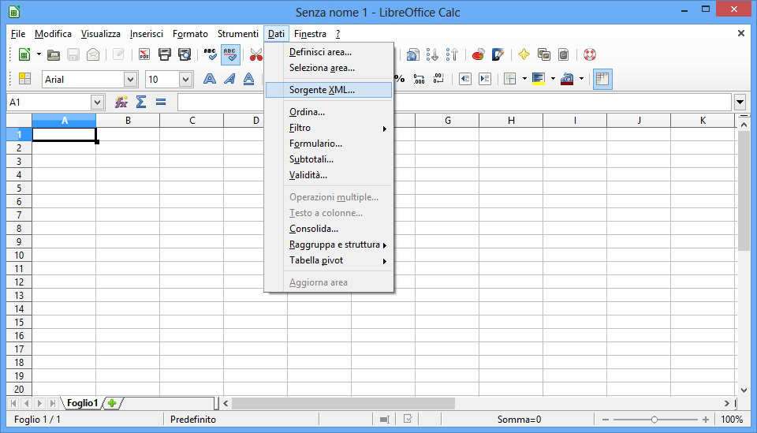Select 'Sorgente XML...' from Dati menu
The height and width of the screenshot is (433, 757).
[322, 90]
